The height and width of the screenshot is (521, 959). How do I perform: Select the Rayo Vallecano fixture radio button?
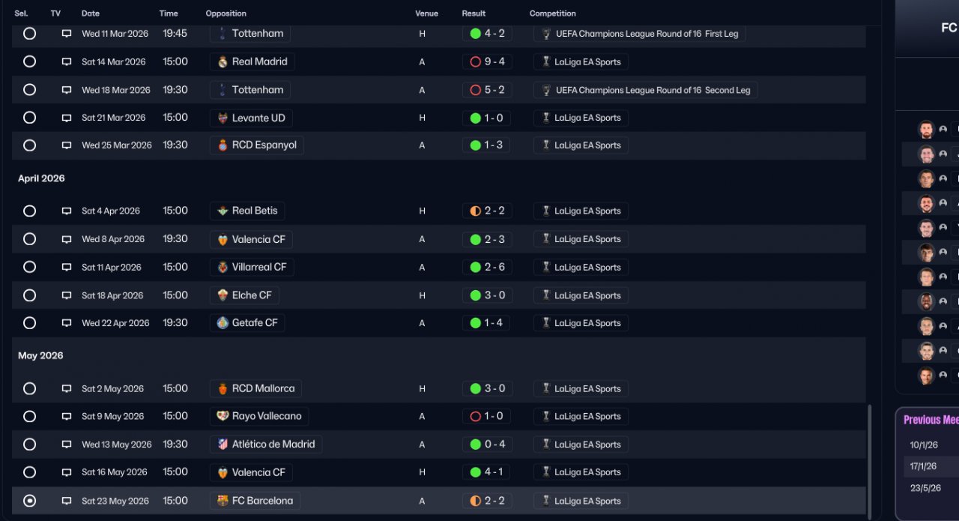(x=29, y=416)
